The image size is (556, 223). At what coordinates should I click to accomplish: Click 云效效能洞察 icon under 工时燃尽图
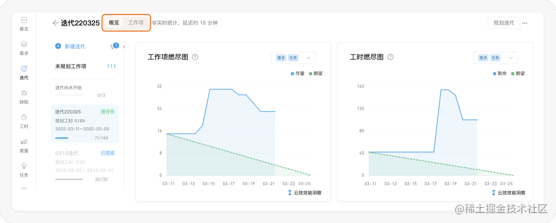tap(493, 193)
